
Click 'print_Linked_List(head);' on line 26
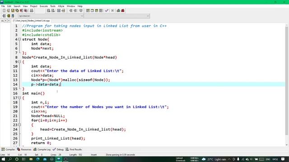(x=58, y=138)
